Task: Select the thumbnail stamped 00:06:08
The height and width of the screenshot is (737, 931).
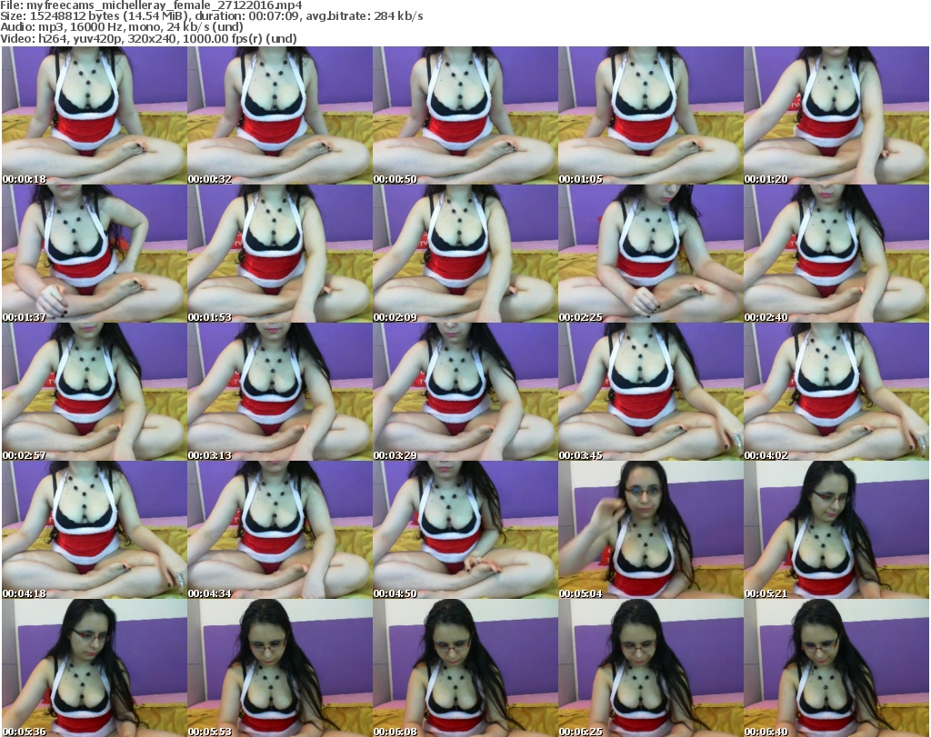Action: (x=465, y=668)
